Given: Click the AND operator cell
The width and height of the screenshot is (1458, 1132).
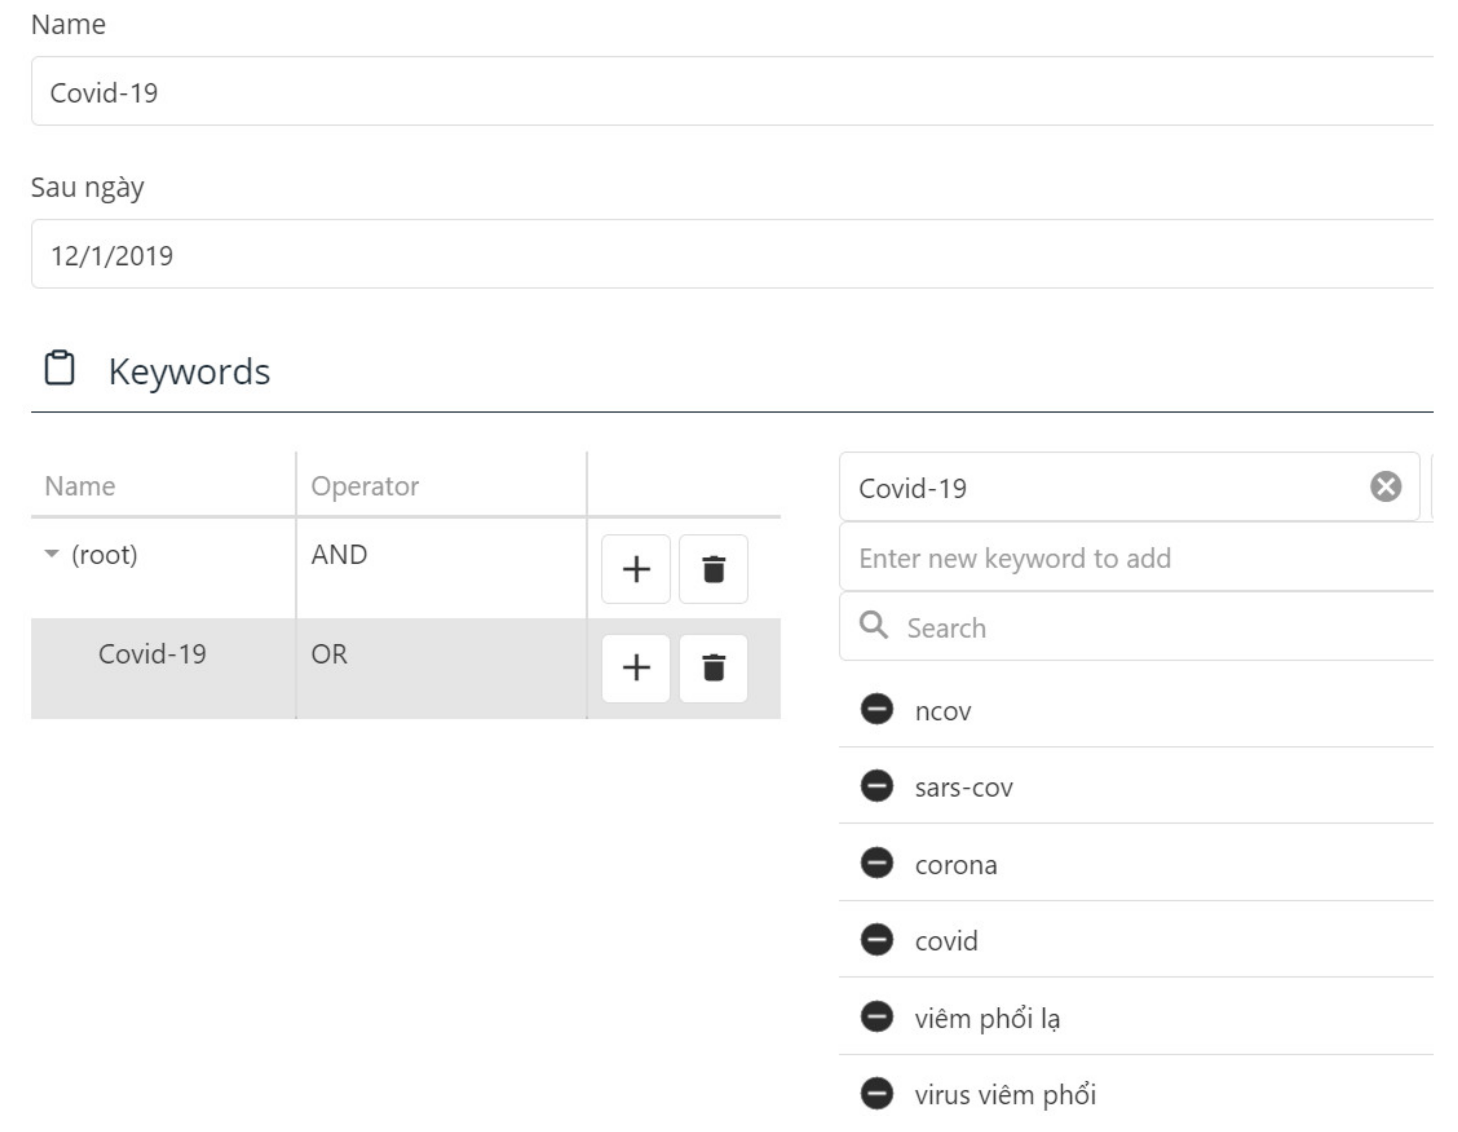Looking at the screenshot, I should tap(441, 569).
